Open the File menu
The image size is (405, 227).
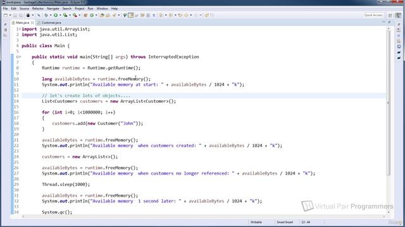(5, 8)
